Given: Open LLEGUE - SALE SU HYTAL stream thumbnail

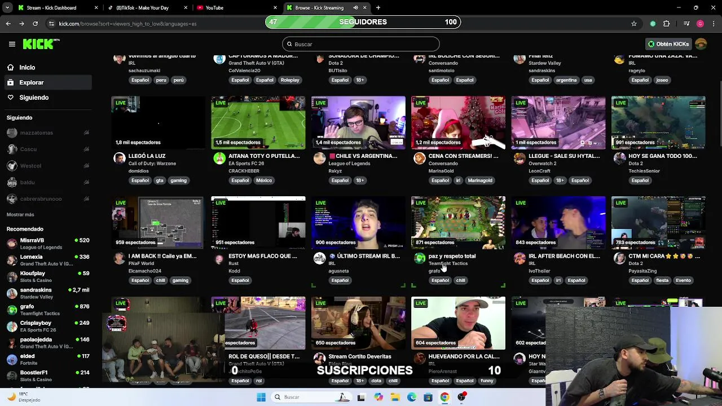Looking at the screenshot, I should 558,122.
